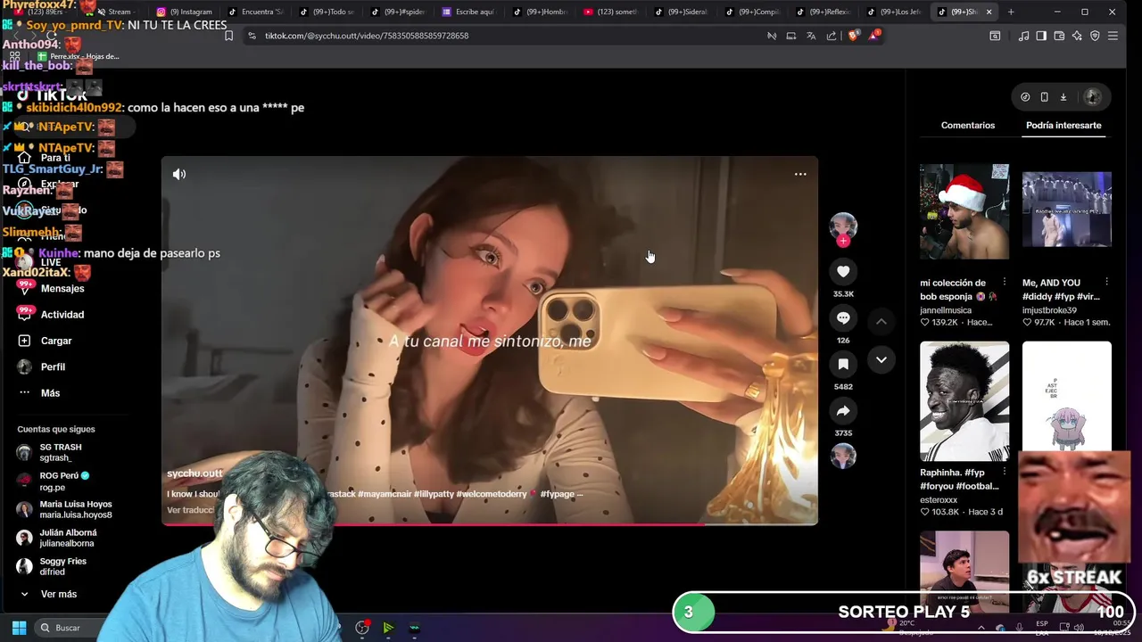This screenshot has height=642, width=1142.
Task: Go to the next video arrow
Action: pyautogui.click(x=881, y=359)
